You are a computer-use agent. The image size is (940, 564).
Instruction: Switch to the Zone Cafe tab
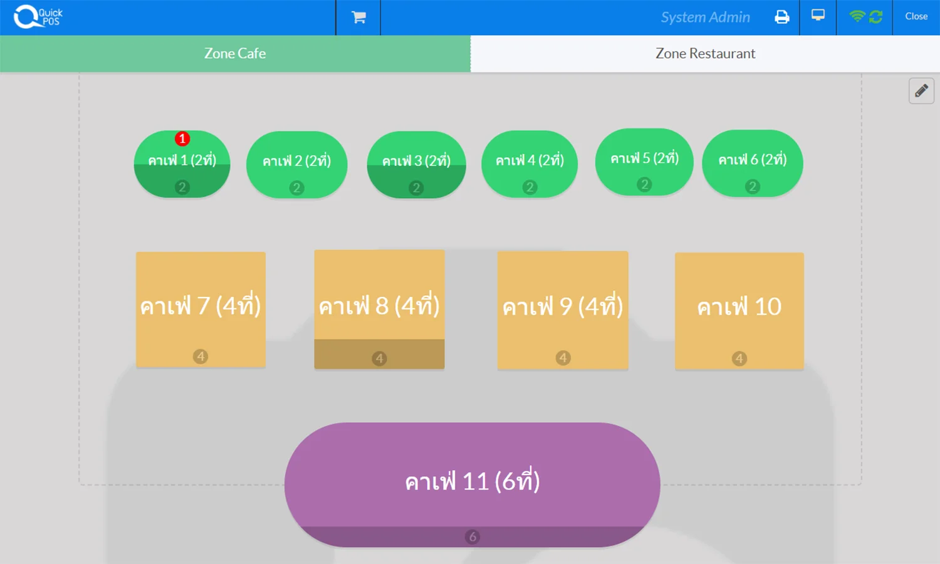[x=235, y=54]
